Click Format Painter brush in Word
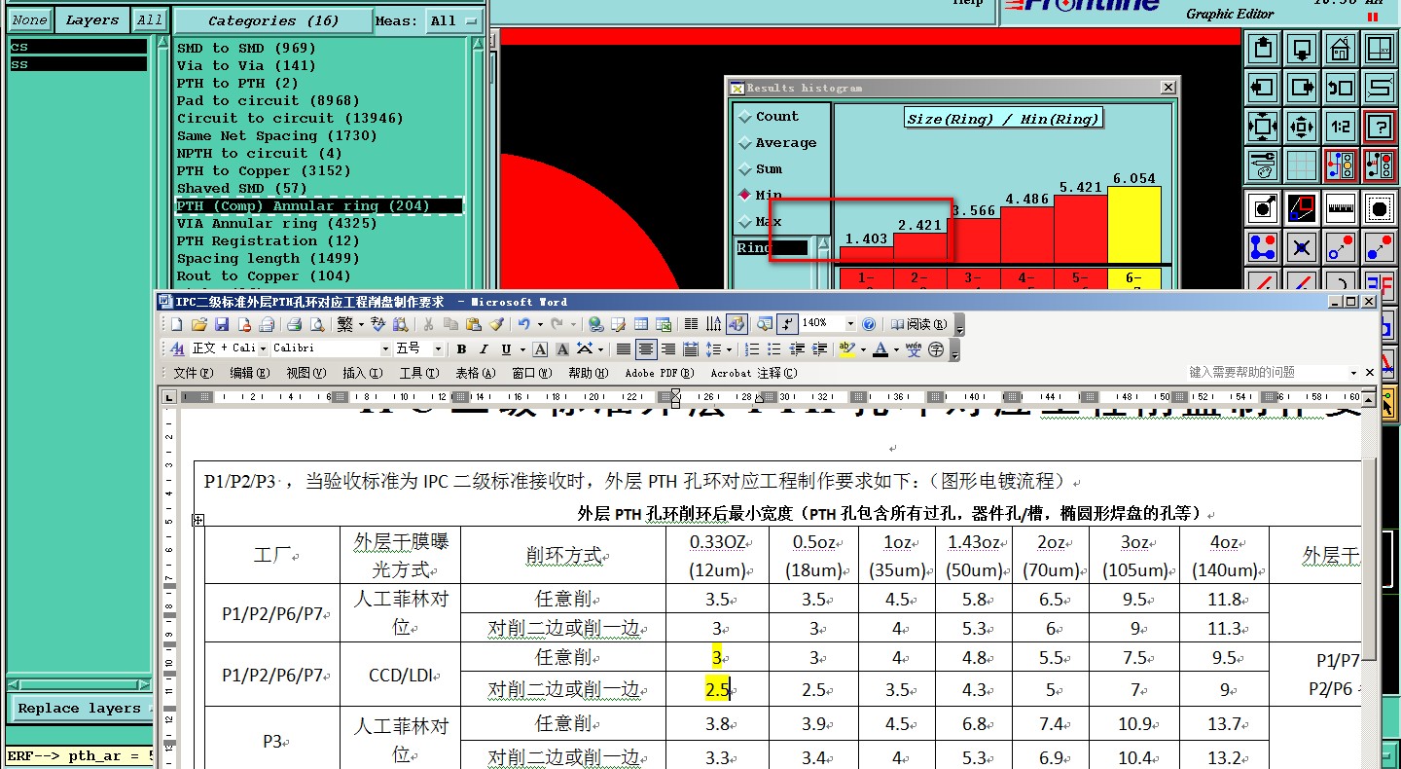Screen dimensions: 1401x769 tap(496, 323)
